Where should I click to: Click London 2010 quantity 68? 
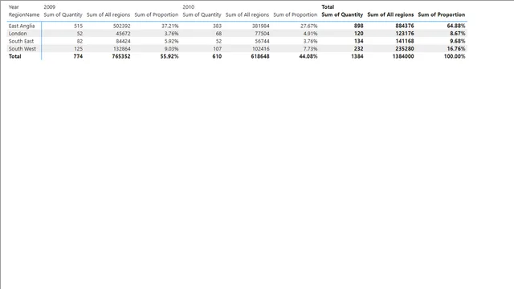click(218, 34)
